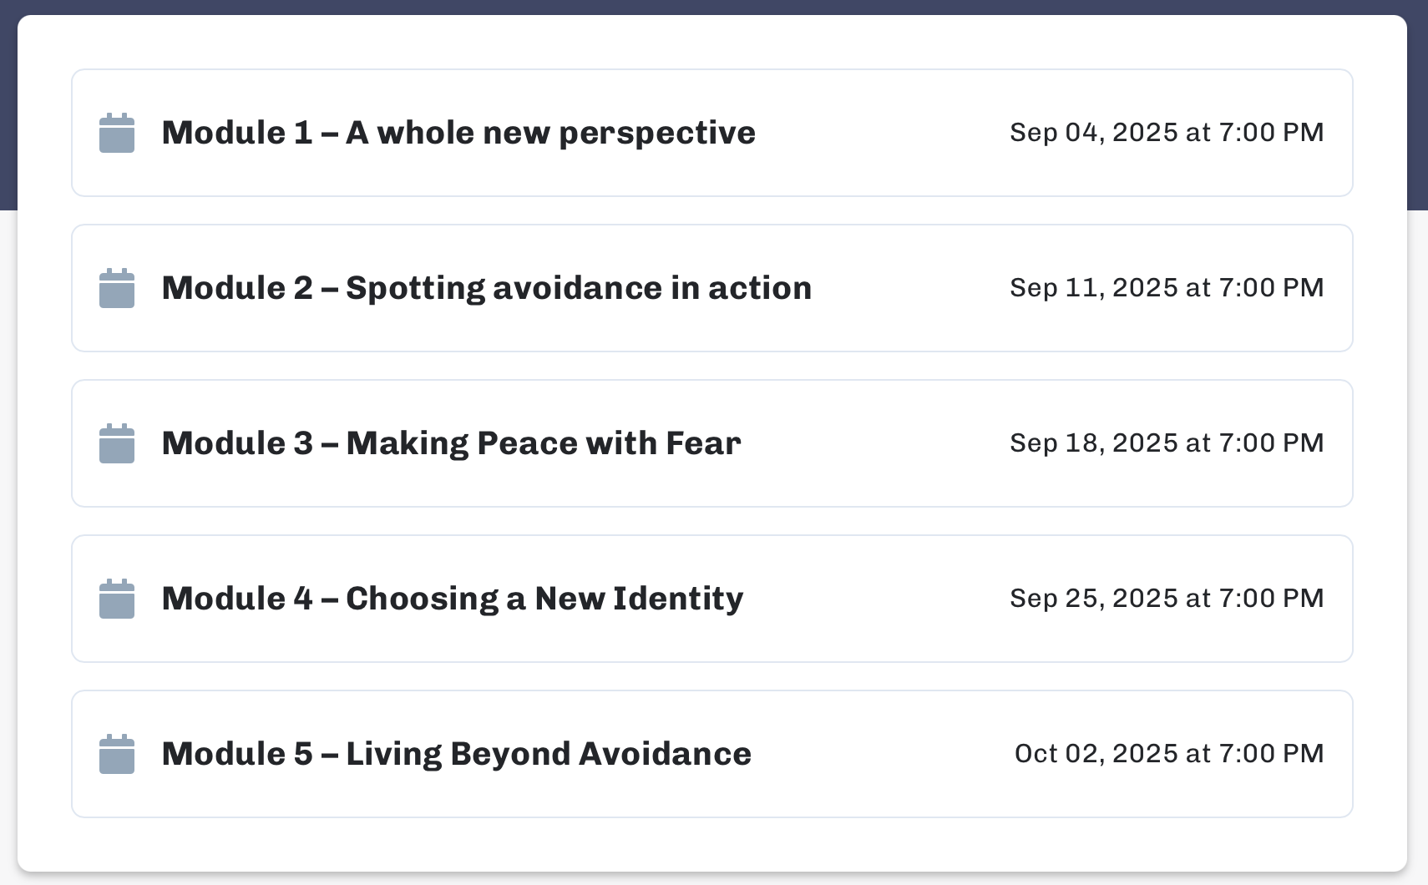Click the Sep 18, 2025 at 7:00 PM date
Viewport: 1428px width, 885px height.
coord(1167,442)
